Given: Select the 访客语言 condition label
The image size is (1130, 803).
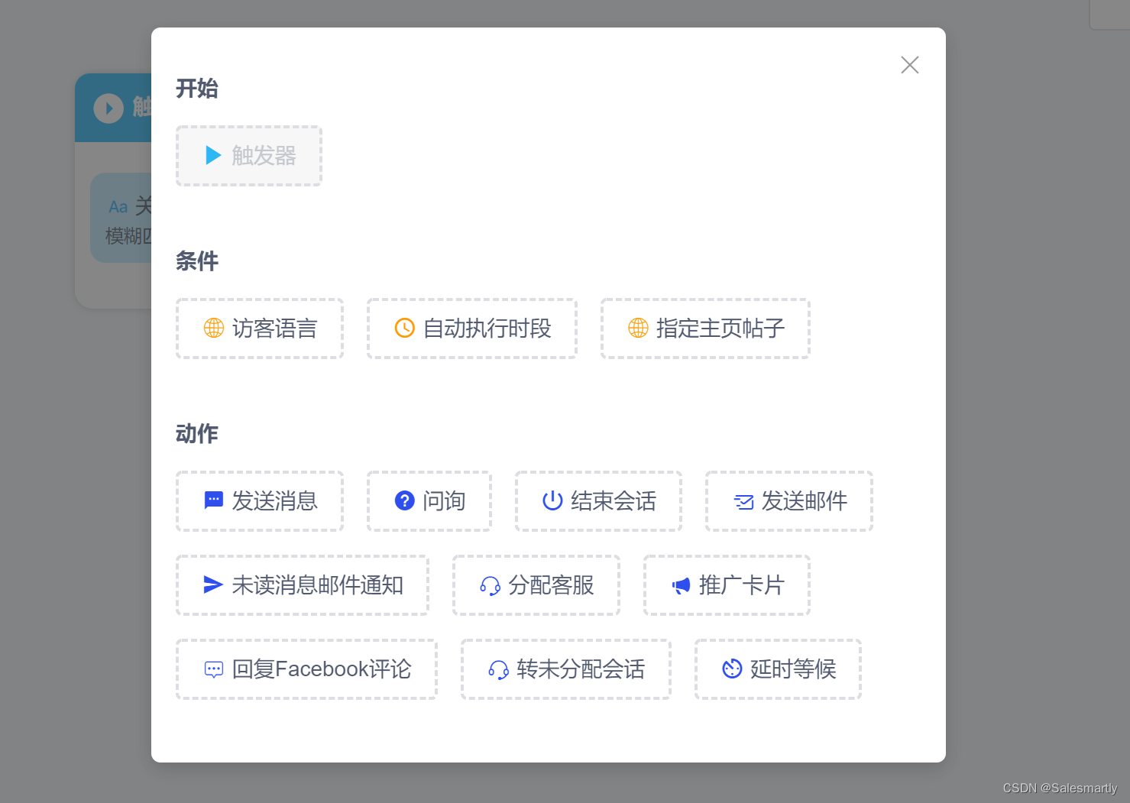Looking at the screenshot, I should coord(274,329).
